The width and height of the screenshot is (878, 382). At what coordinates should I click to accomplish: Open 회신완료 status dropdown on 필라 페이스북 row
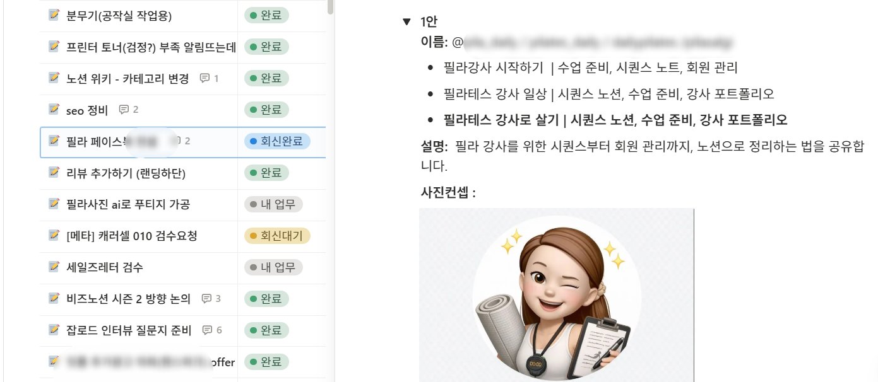pos(277,141)
